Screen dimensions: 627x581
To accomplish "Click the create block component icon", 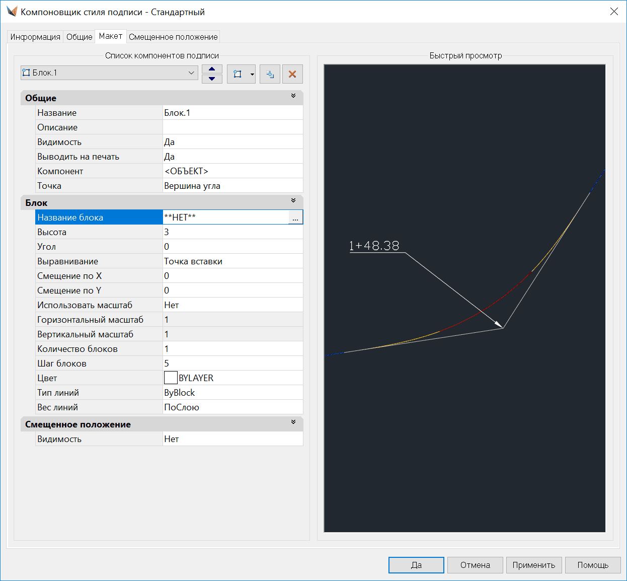I will coord(237,74).
